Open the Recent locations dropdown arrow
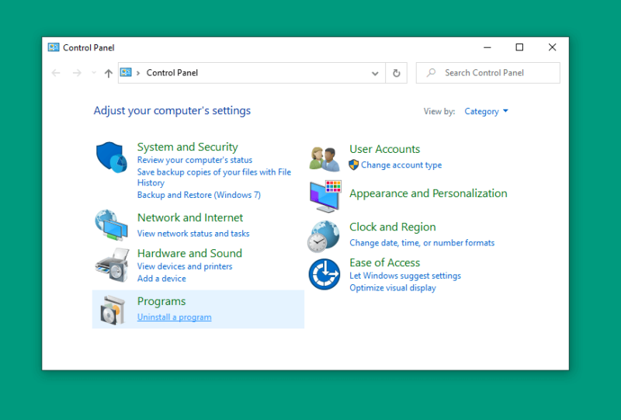The image size is (621, 420). (x=94, y=73)
